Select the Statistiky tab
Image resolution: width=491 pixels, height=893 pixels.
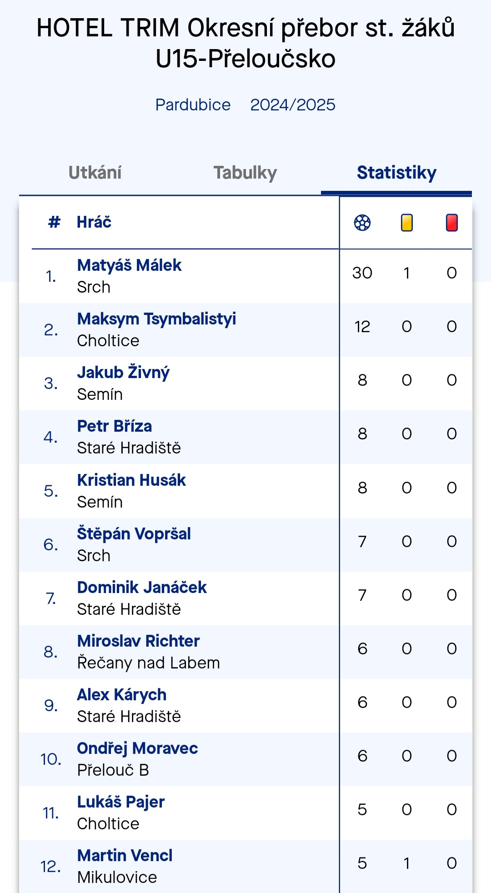coord(396,173)
